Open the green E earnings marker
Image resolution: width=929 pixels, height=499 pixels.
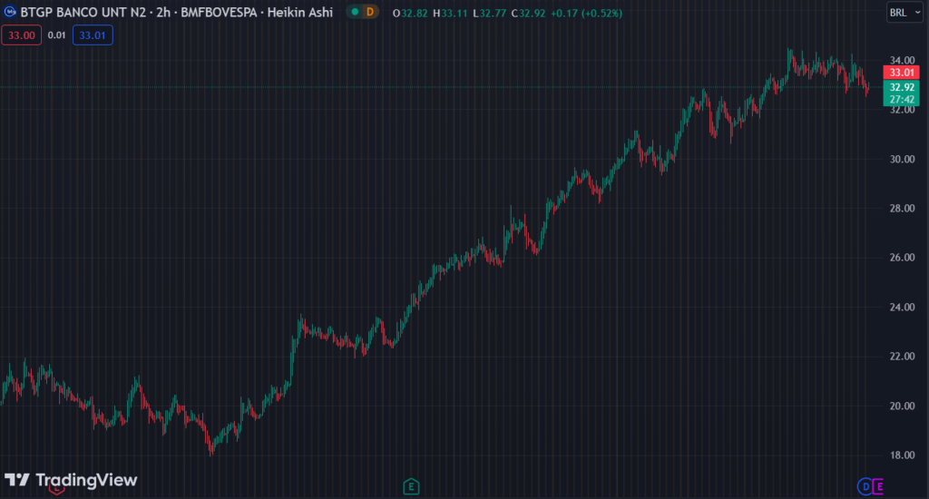pyautogui.click(x=411, y=487)
